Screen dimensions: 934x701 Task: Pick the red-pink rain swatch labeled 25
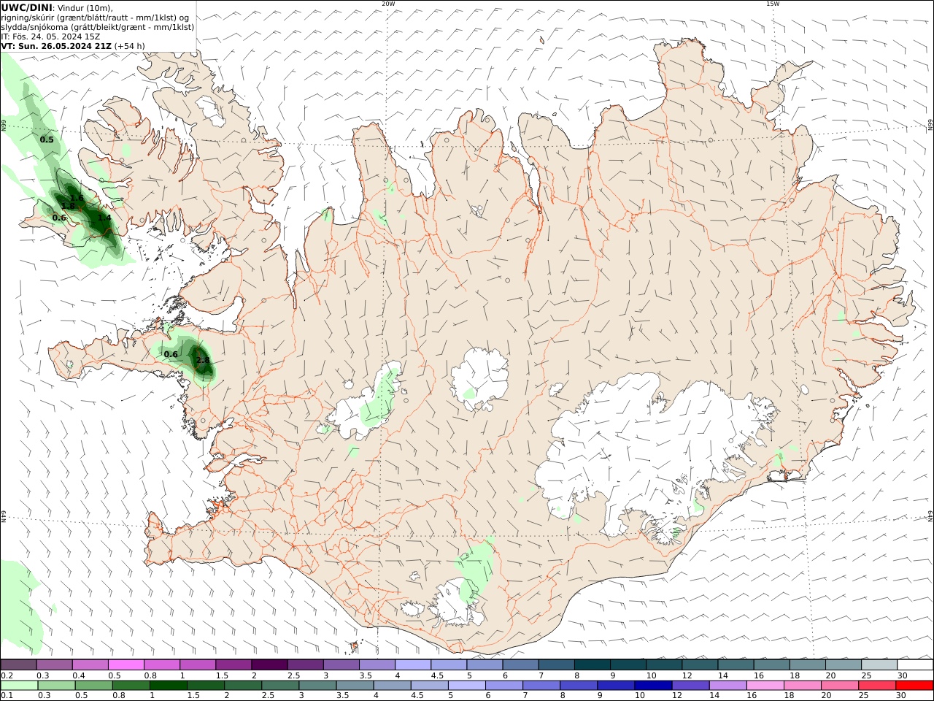click(877, 686)
